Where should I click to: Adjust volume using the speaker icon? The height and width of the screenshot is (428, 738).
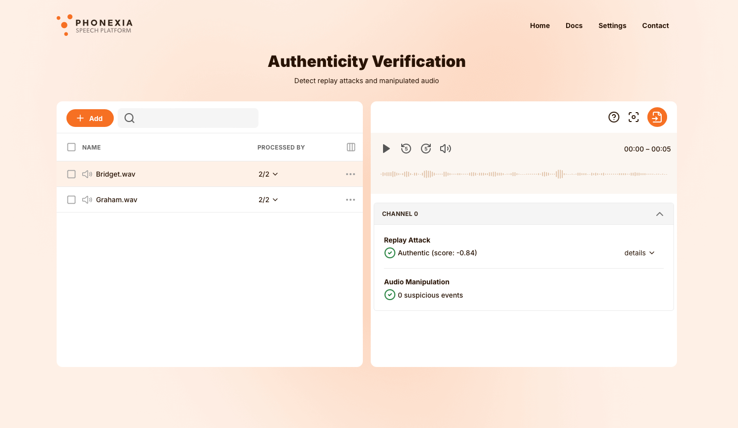(x=445, y=148)
